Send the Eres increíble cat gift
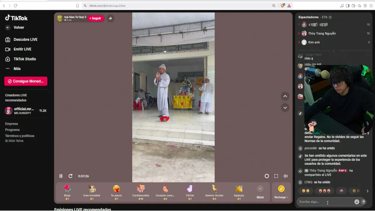Image resolution: width=375 pixels, height=211 pixels. coord(92,192)
